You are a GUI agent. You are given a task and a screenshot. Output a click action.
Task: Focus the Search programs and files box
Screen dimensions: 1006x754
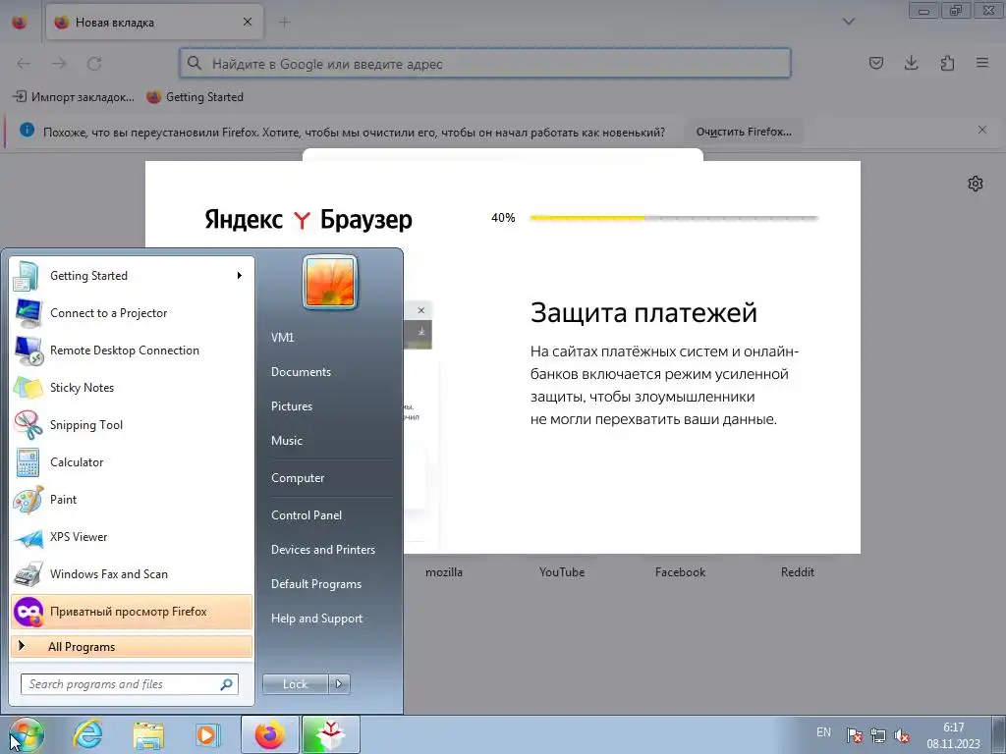(129, 684)
